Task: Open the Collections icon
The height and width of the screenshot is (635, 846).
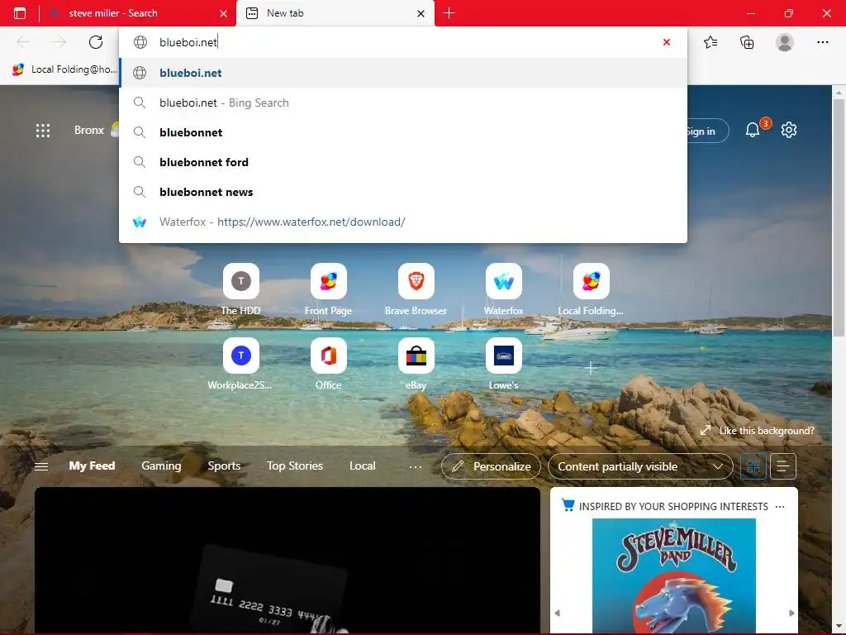Action: (747, 42)
